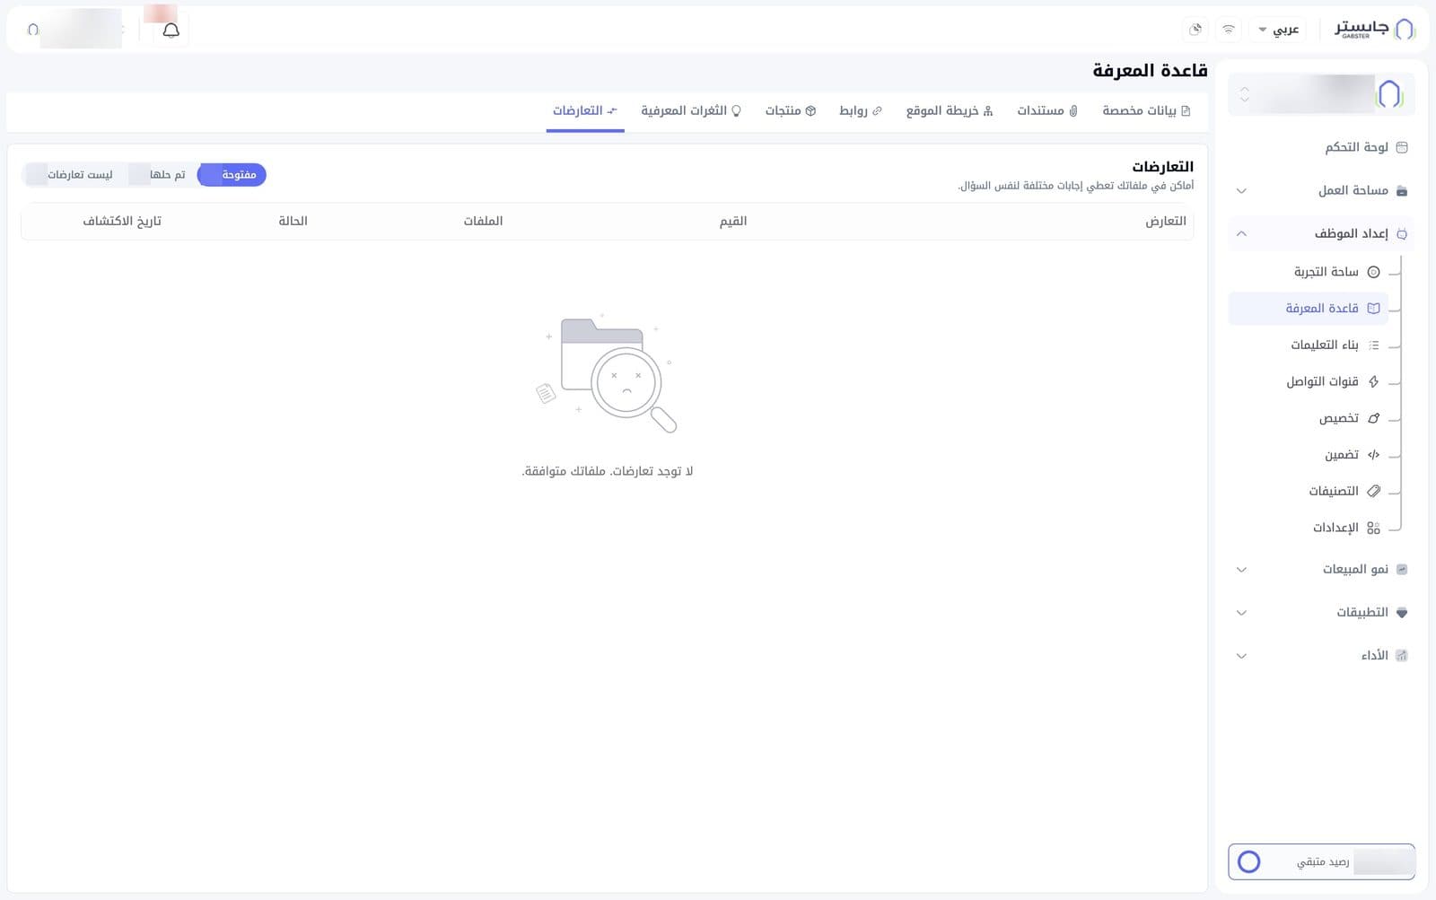Screen dimensions: 1436x900
Task: Click the القيم column header
Action: (733, 222)
